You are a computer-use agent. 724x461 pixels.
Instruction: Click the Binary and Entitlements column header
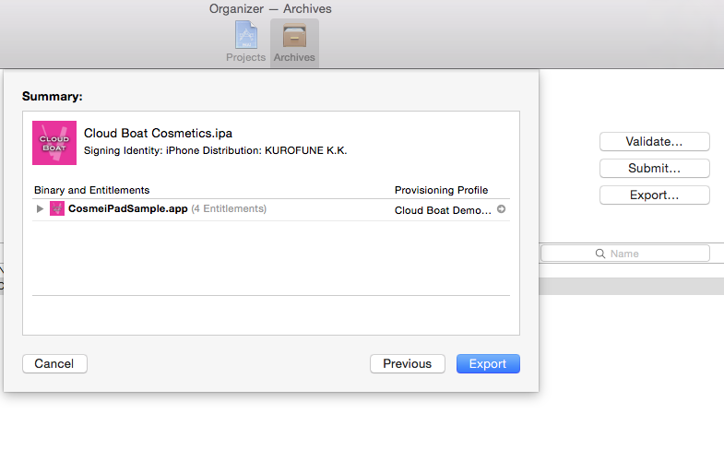point(92,190)
